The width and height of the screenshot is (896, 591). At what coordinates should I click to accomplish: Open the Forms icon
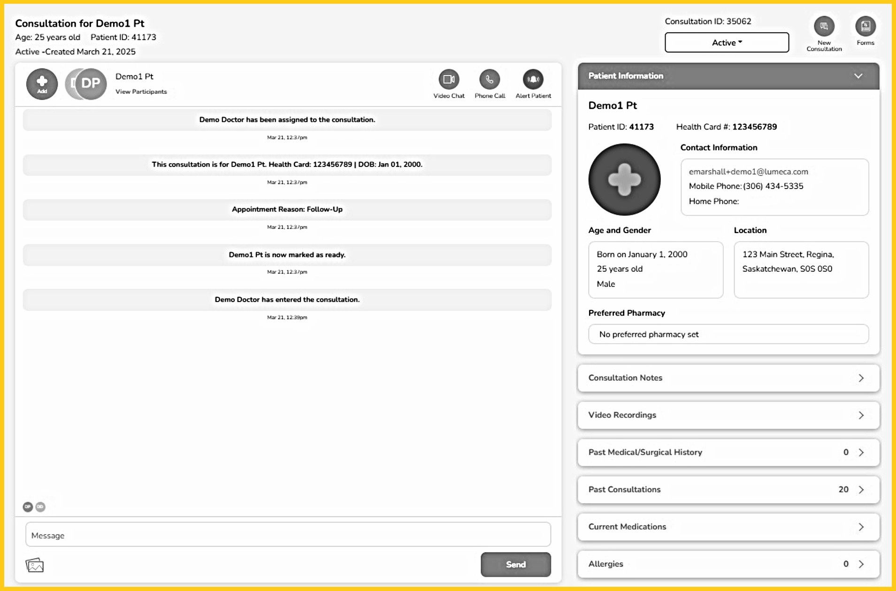(x=865, y=27)
